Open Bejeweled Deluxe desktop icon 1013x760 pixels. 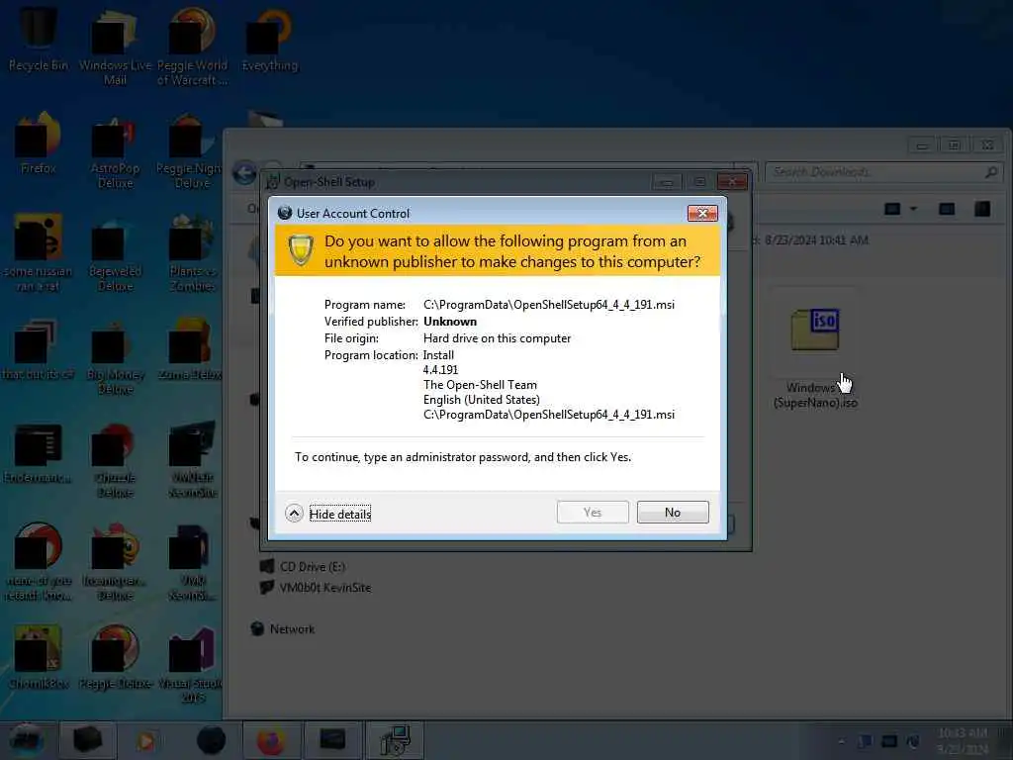(115, 254)
